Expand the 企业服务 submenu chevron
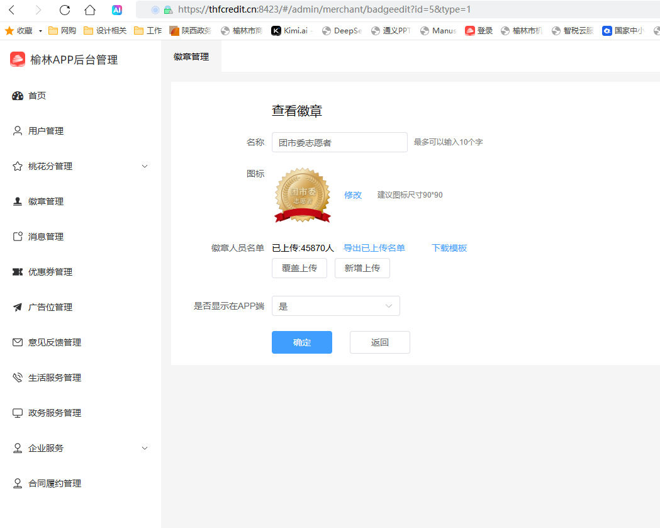 coord(145,448)
